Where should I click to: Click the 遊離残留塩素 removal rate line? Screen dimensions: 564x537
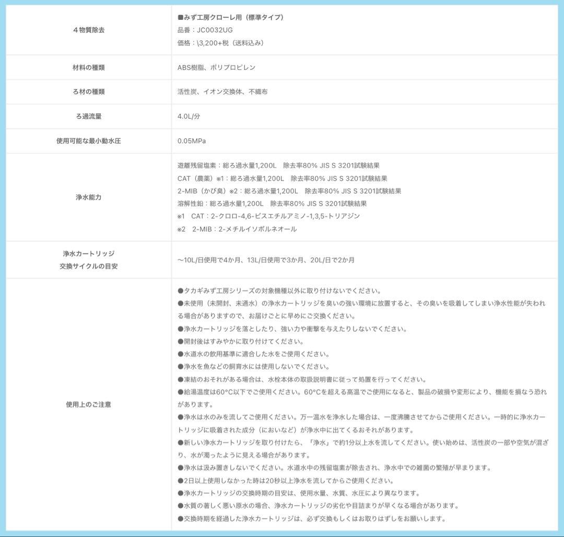[278, 166]
